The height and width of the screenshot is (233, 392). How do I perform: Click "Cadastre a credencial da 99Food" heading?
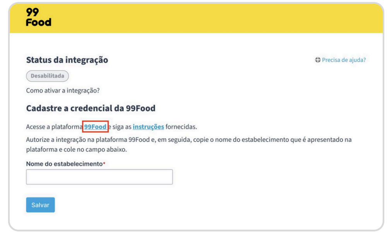91,108
